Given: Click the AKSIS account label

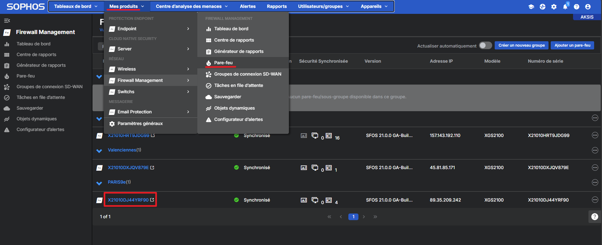Looking at the screenshot, I should [587, 17].
